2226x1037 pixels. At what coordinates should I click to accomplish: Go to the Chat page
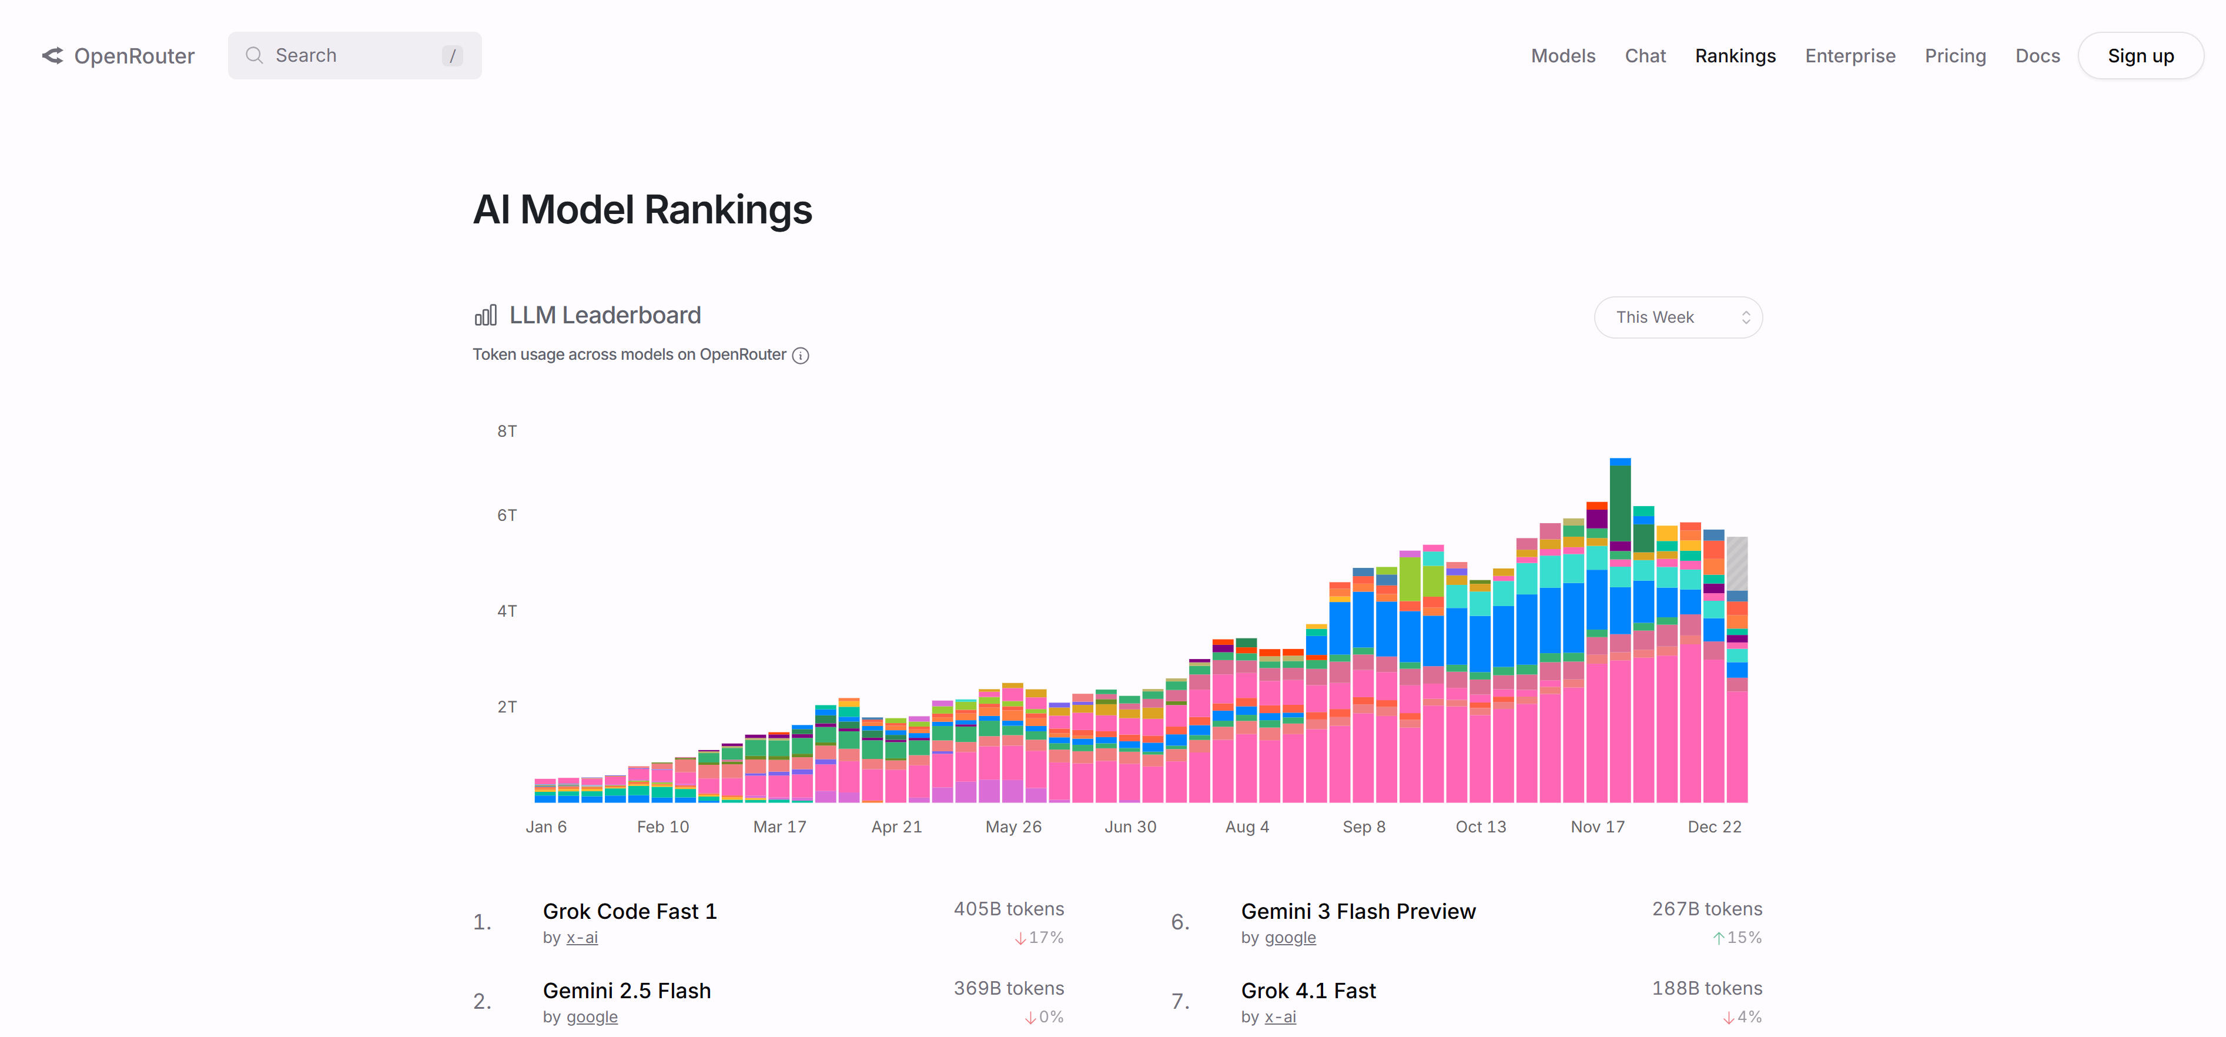click(x=1645, y=56)
